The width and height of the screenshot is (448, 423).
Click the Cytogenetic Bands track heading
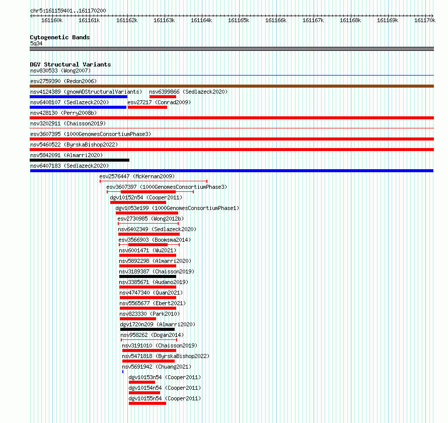tap(60, 37)
